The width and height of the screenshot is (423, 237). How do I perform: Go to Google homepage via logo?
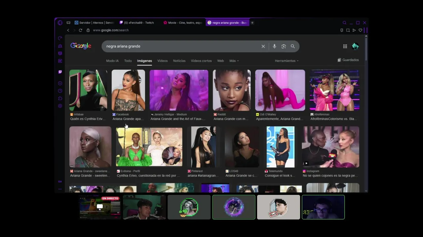click(x=81, y=46)
